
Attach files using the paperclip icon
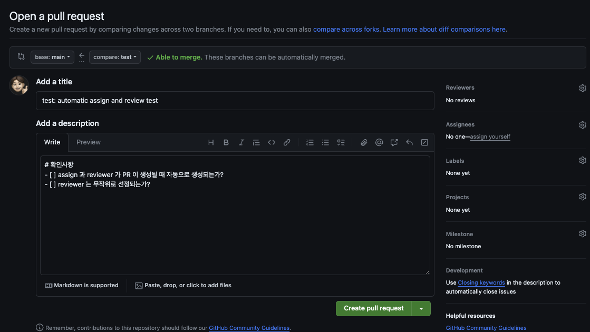click(363, 142)
